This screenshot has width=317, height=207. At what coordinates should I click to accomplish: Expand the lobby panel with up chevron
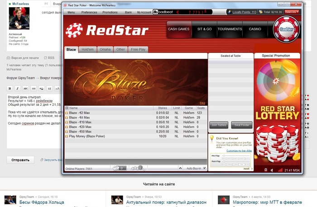180,168
